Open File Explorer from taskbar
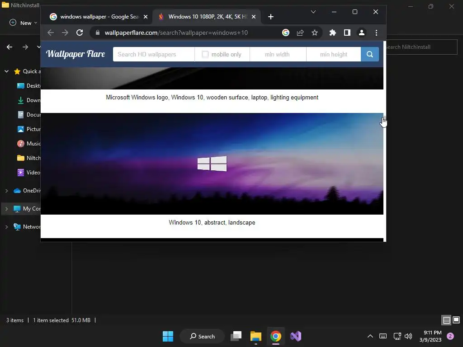This screenshot has height=347, width=463. 256,336
